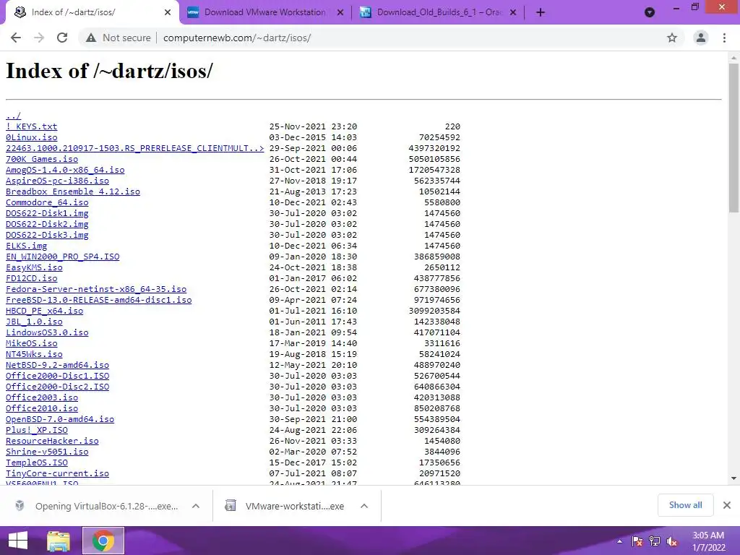Download DOS622-Disk2.img
Image resolution: width=740 pixels, height=555 pixels.
[x=47, y=224]
